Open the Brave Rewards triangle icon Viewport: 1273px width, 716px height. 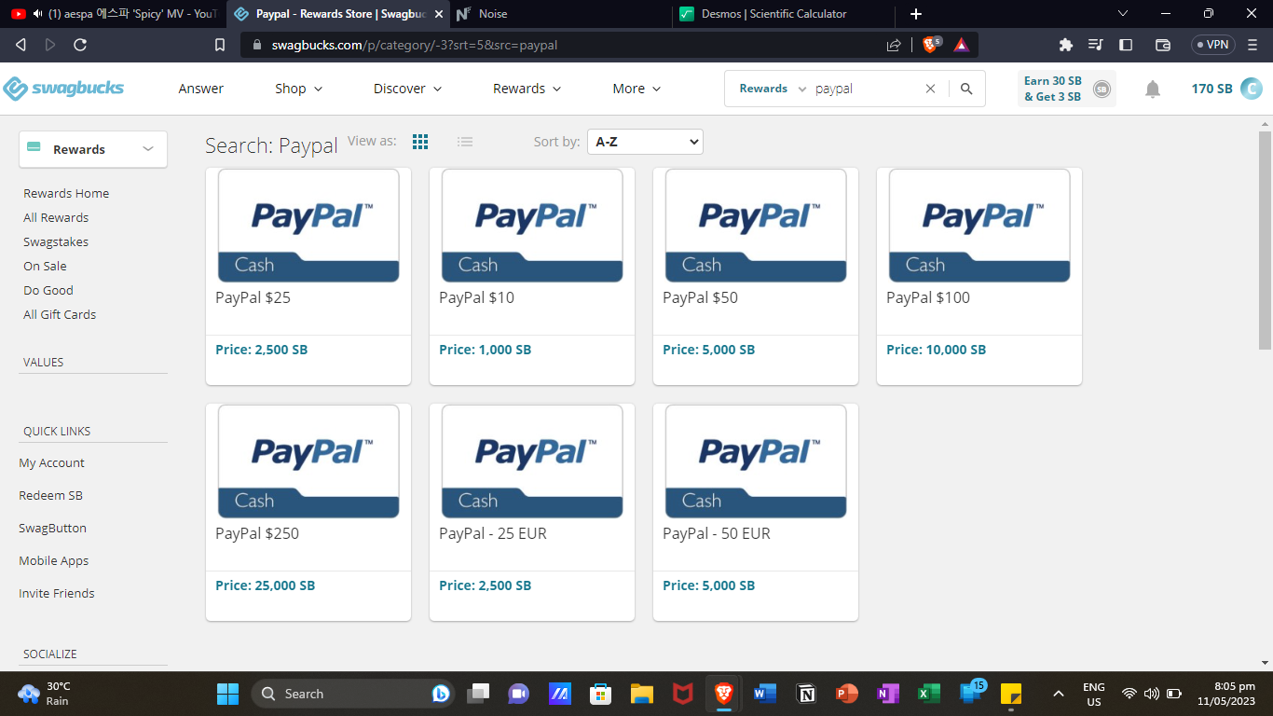(961, 45)
